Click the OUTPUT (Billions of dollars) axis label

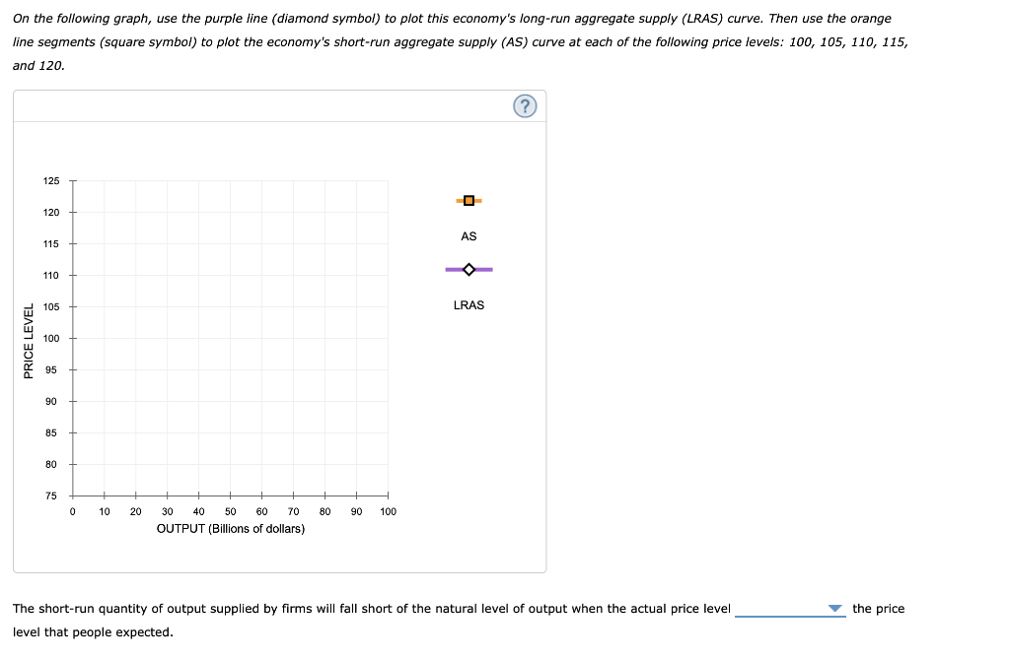point(230,528)
